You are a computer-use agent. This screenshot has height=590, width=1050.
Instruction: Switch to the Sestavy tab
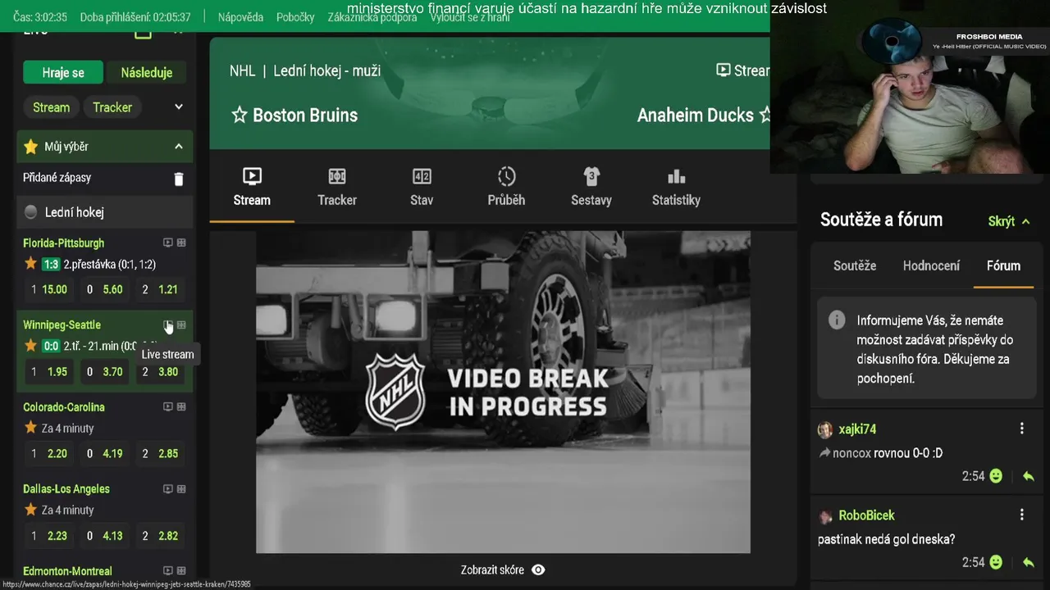point(591,187)
